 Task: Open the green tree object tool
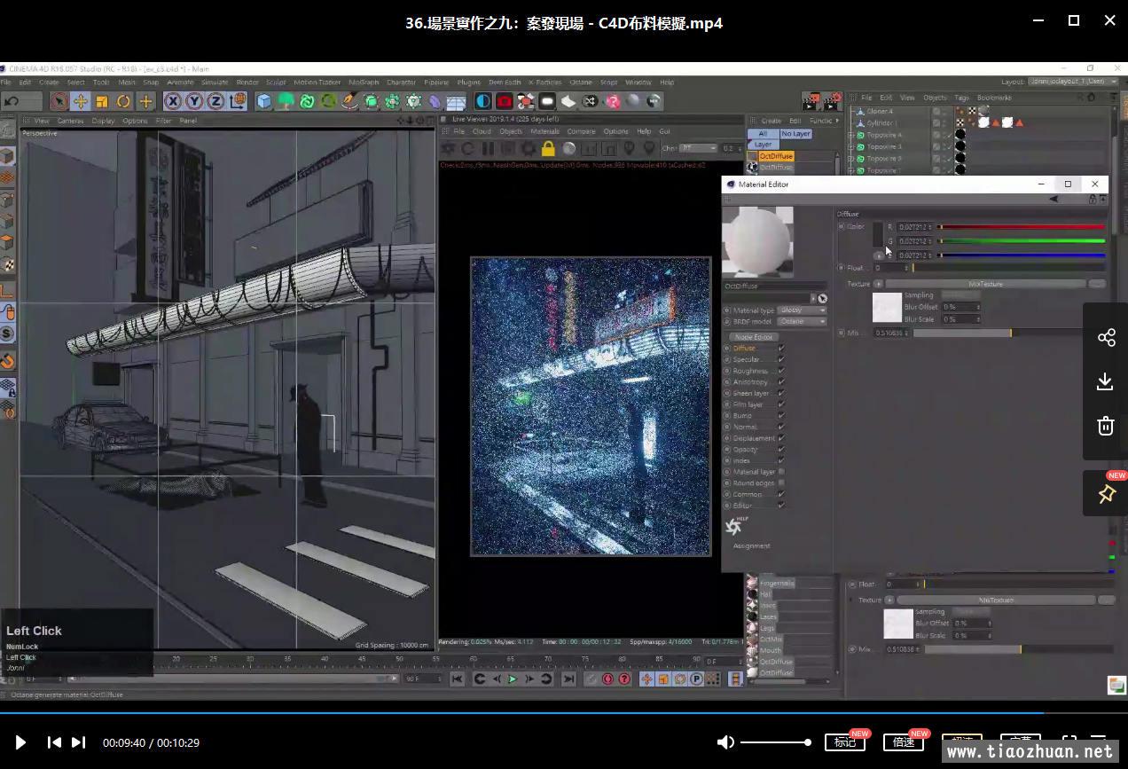click(x=286, y=101)
